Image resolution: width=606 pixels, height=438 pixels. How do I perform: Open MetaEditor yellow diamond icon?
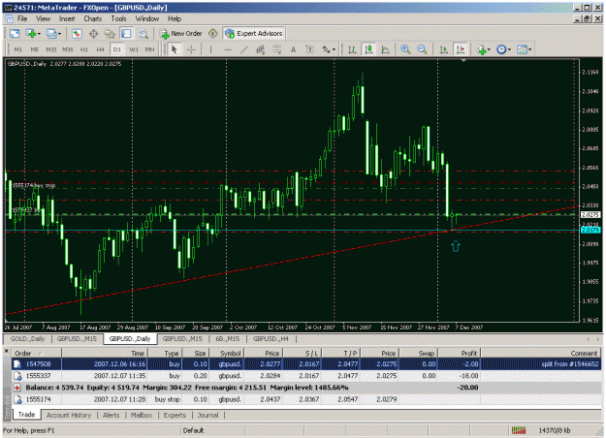tap(213, 34)
